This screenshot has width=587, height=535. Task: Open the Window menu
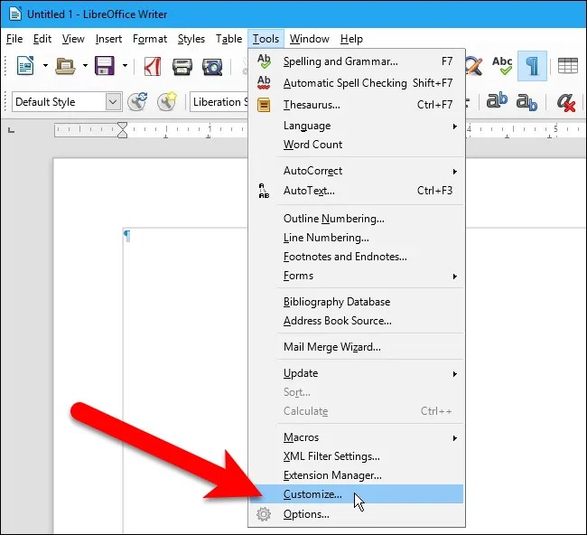pos(309,39)
